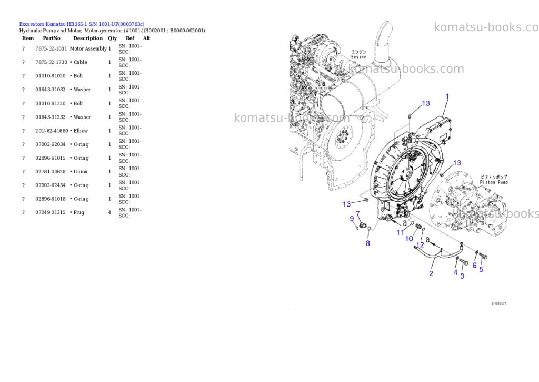
Task: Click callout number 4 in diagram
Action: coord(455,272)
